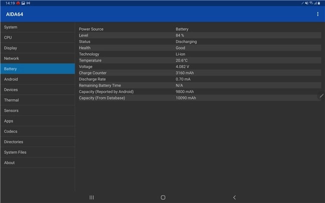This screenshot has width=325, height=203.
Task: Open the Network section
Action: point(38,59)
